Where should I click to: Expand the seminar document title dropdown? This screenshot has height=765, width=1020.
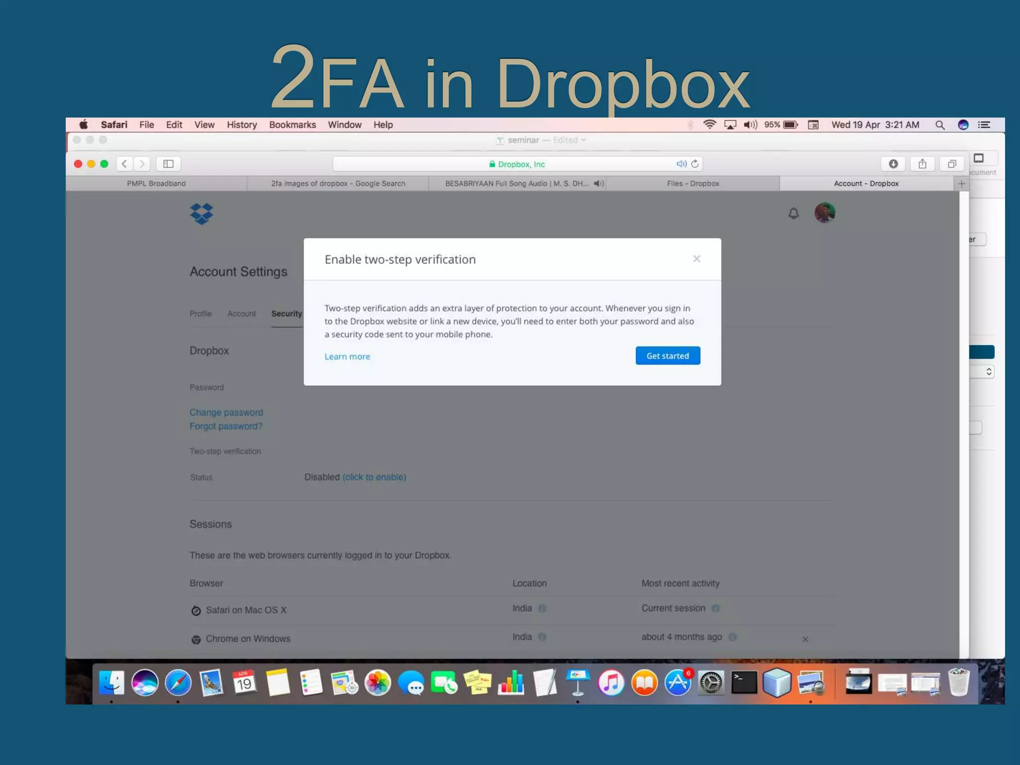(x=584, y=140)
